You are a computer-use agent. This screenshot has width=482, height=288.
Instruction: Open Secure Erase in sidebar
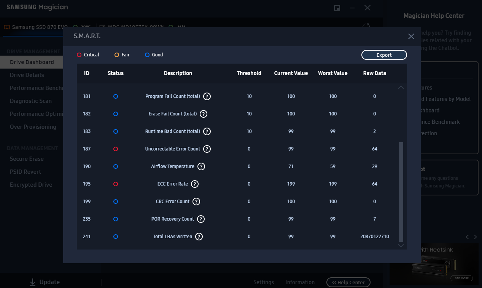point(27,159)
